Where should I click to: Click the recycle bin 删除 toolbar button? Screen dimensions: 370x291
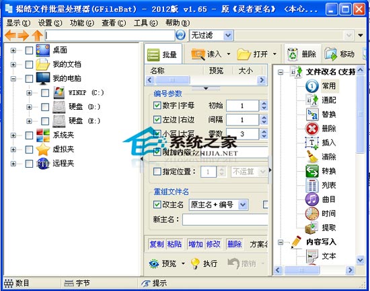[302, 55]
